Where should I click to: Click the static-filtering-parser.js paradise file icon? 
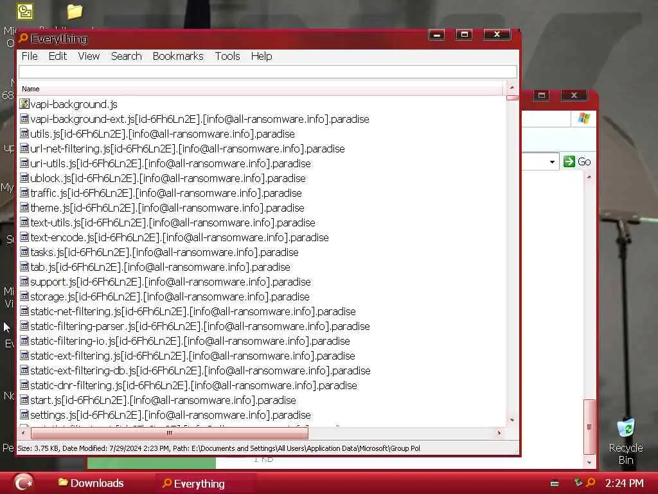pos(24,326)
